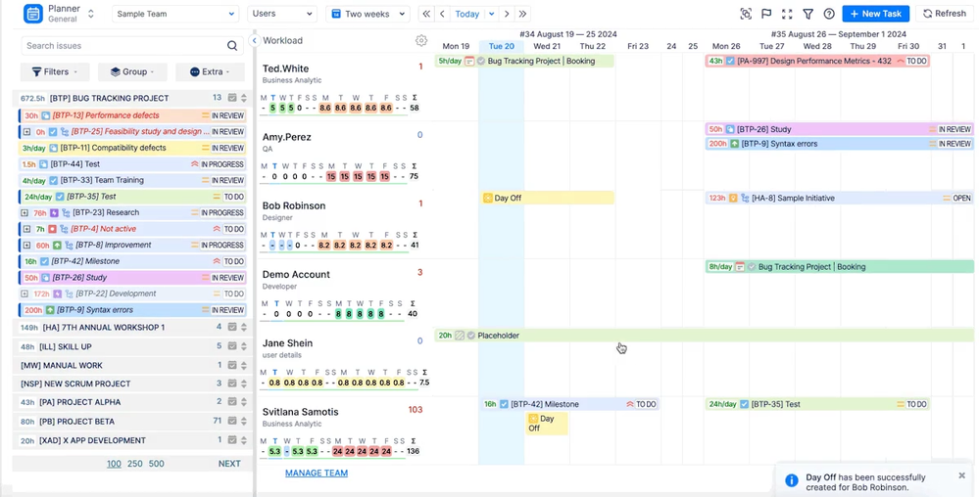Expand BTP-4 Not active subtasks
Screen dimensions: 979x497
[26, 229]
